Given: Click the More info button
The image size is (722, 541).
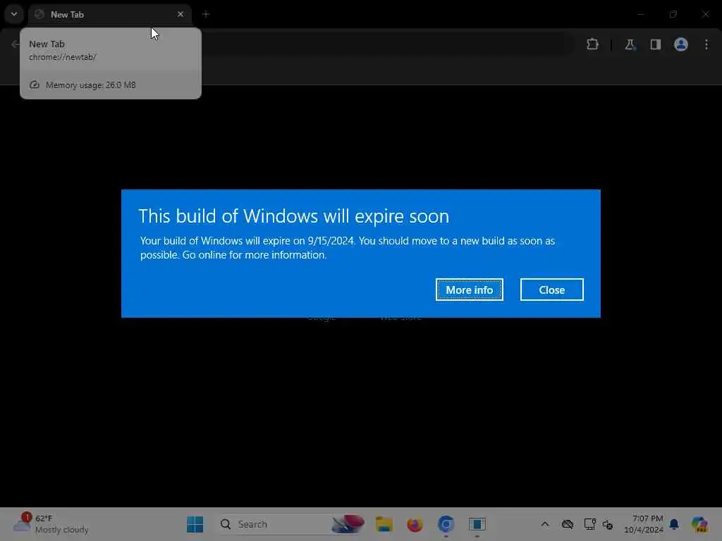Looking at the screenshot, I should click(469, 290).
